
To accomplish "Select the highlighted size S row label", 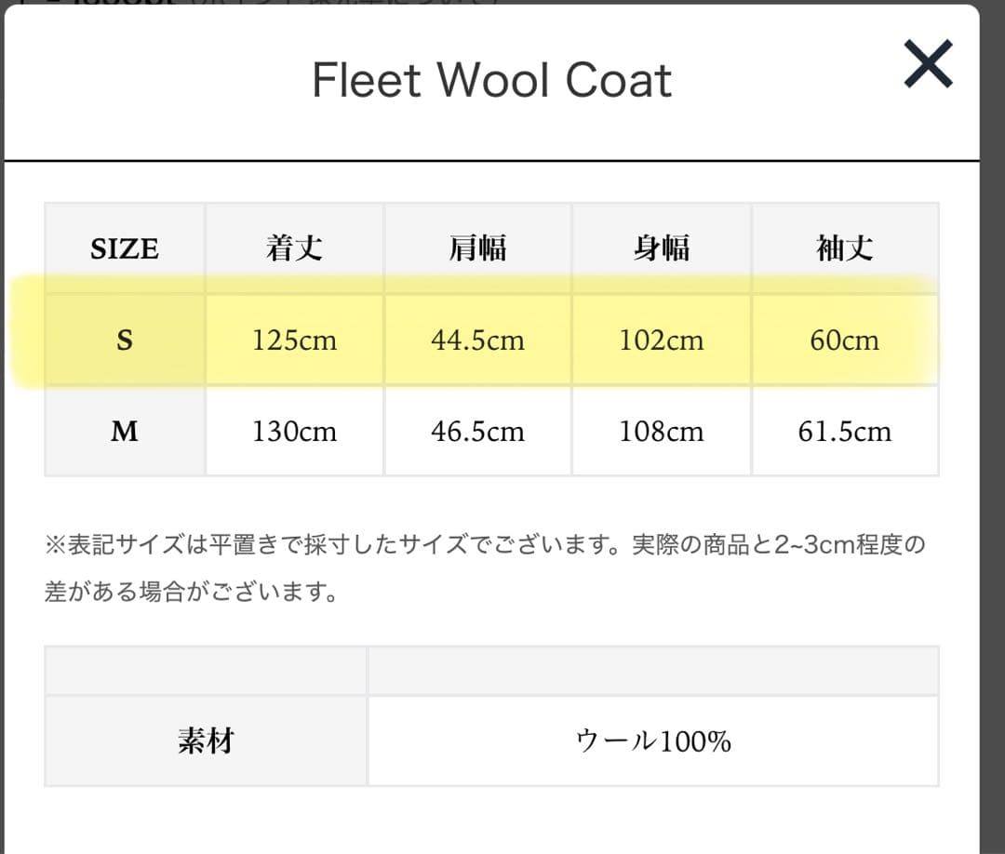I will click(x=123, y=340).
